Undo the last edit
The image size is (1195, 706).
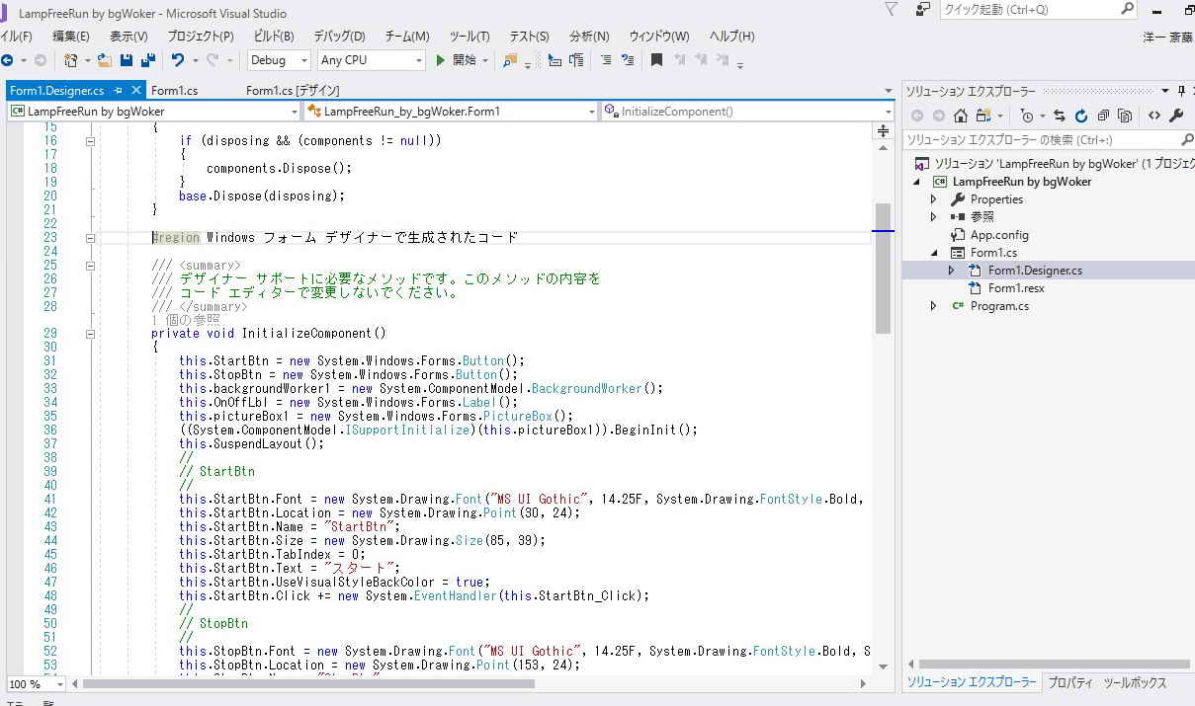177,60
